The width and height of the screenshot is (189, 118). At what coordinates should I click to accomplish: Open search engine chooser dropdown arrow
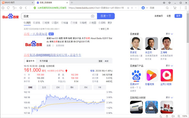coord(147,8)
